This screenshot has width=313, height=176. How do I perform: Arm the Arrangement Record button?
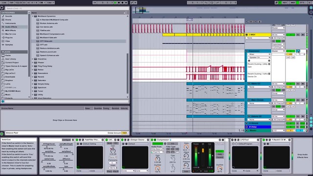122,2
